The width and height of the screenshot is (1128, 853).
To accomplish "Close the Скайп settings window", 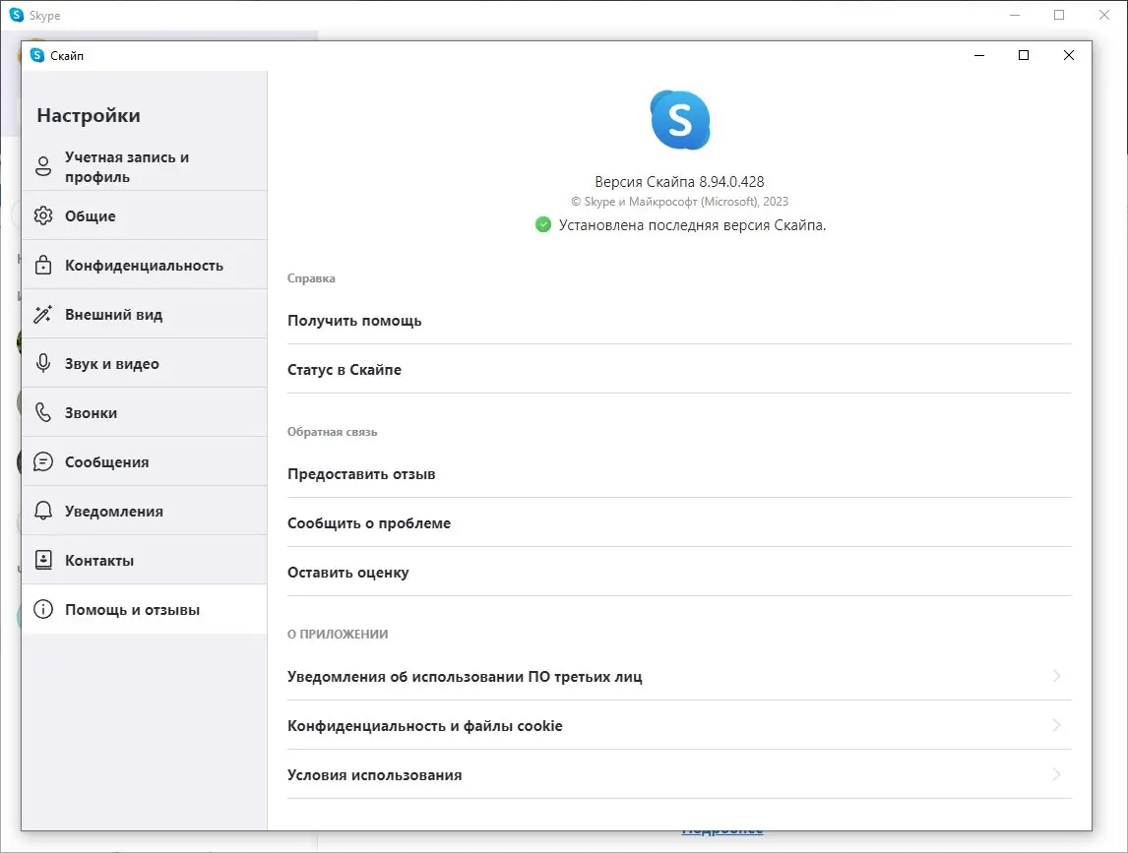I will tap(1069, 55).
